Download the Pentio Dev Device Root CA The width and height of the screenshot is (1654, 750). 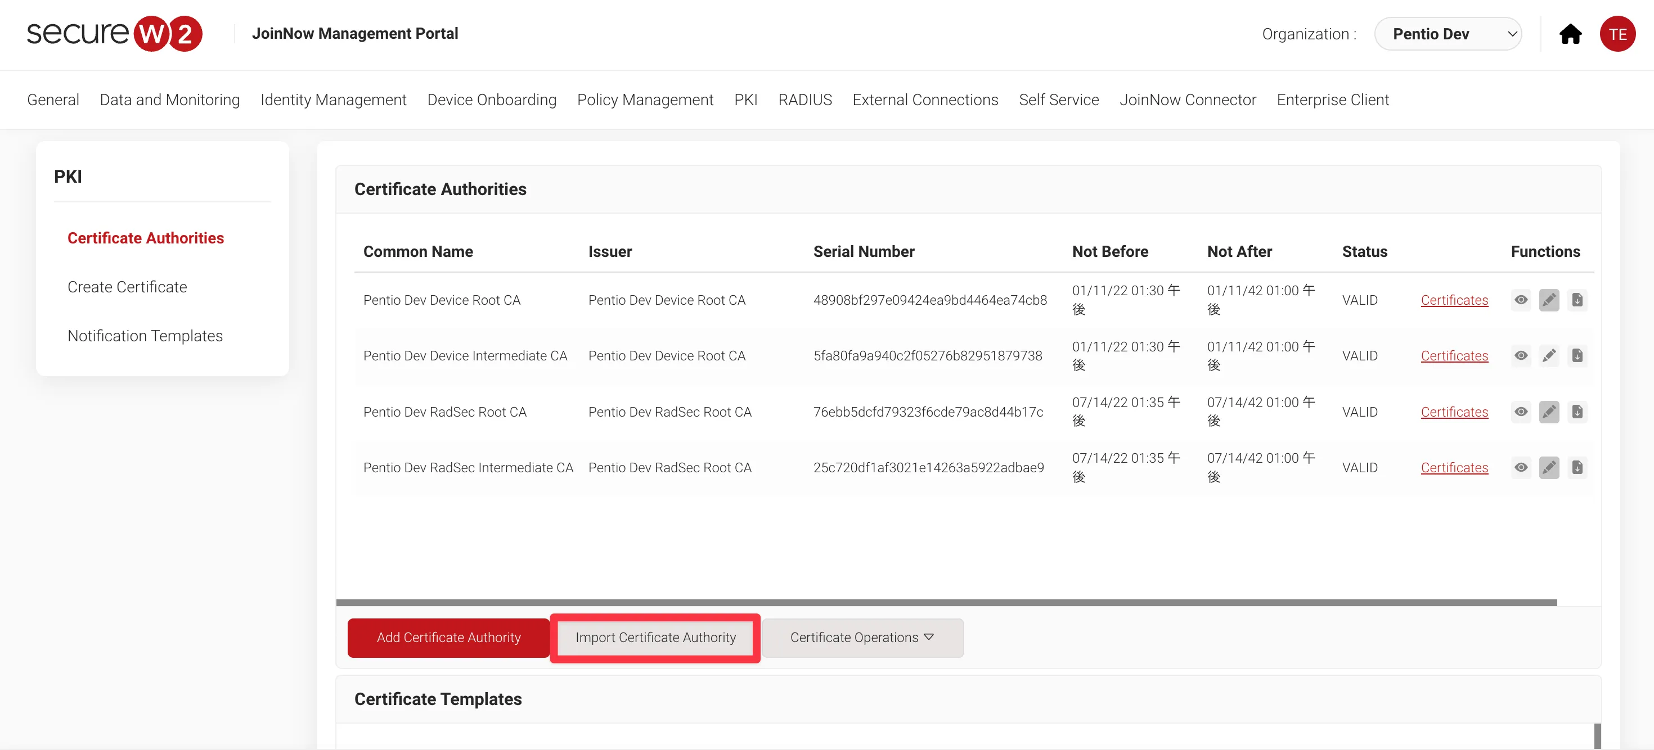click(x=1577, y=300)
